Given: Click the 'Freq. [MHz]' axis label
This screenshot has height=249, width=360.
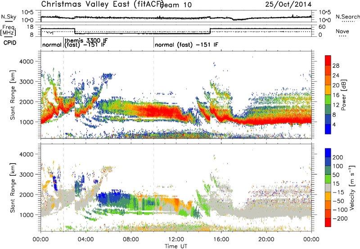Looking at the screenshot, I should (x=8, y=30).
